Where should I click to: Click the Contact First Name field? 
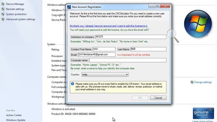(104, 49)
